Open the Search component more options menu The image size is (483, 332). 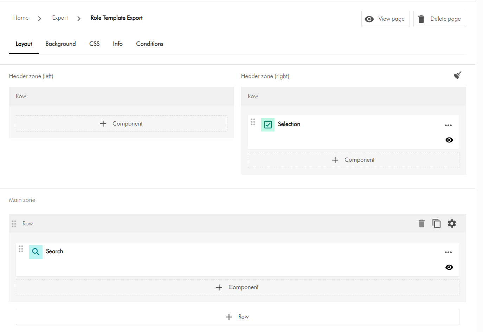point(448,253)
